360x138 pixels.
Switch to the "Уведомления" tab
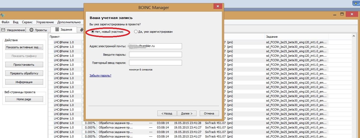[13, 30]
